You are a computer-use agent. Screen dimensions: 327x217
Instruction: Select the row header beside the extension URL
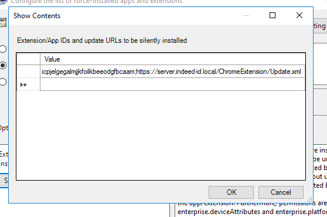click(28, 72)
